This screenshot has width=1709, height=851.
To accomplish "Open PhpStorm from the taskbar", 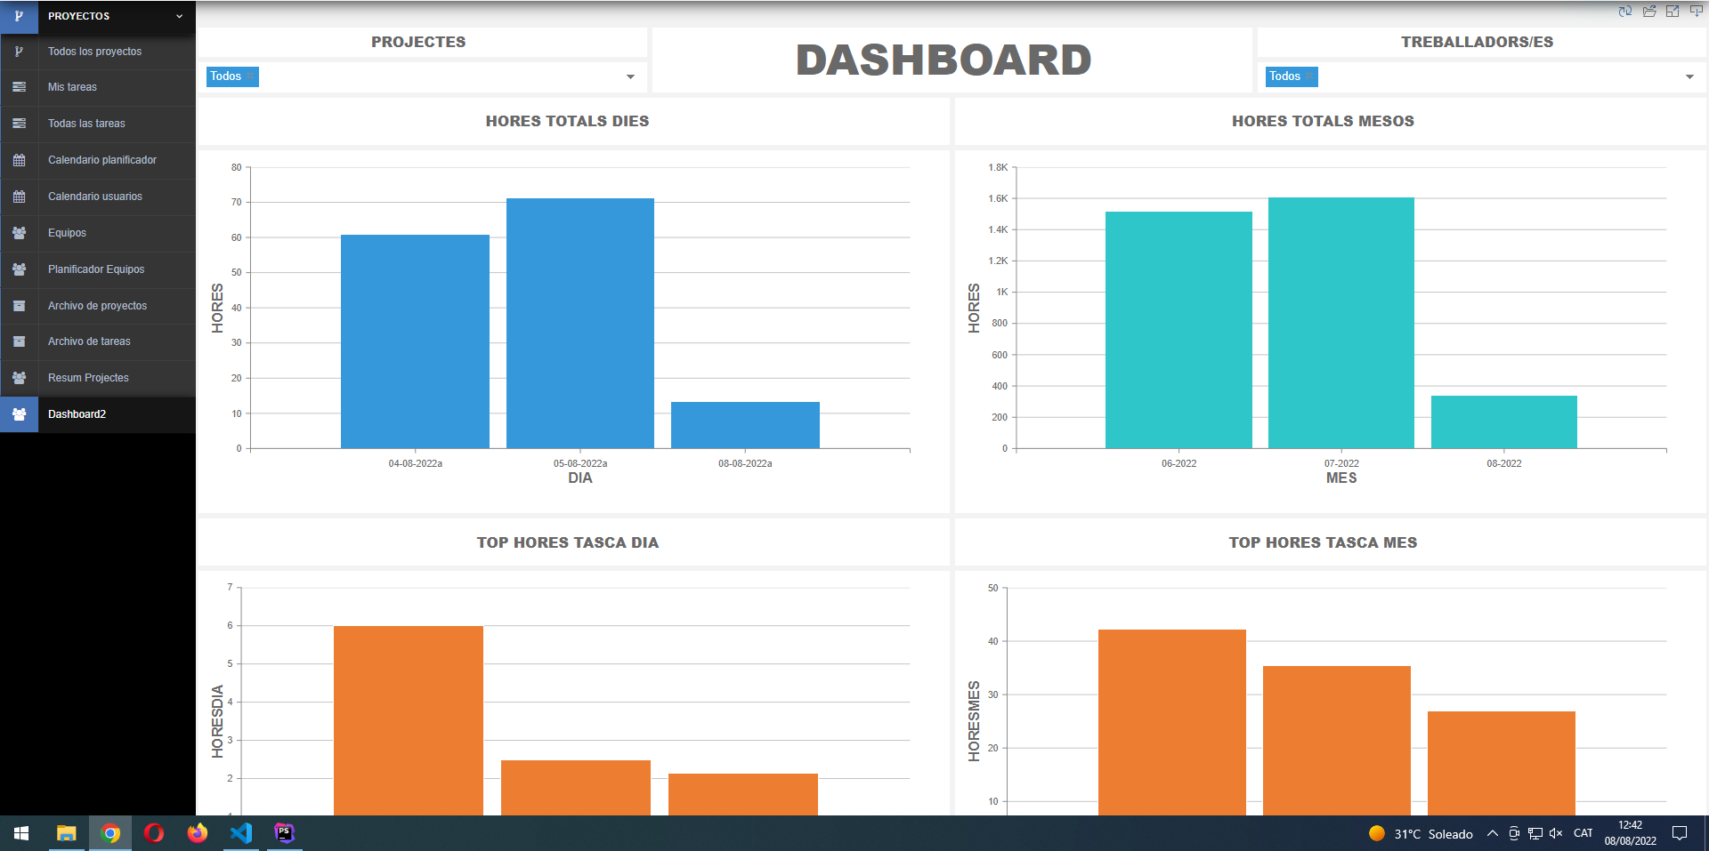I will click(284, 833).
